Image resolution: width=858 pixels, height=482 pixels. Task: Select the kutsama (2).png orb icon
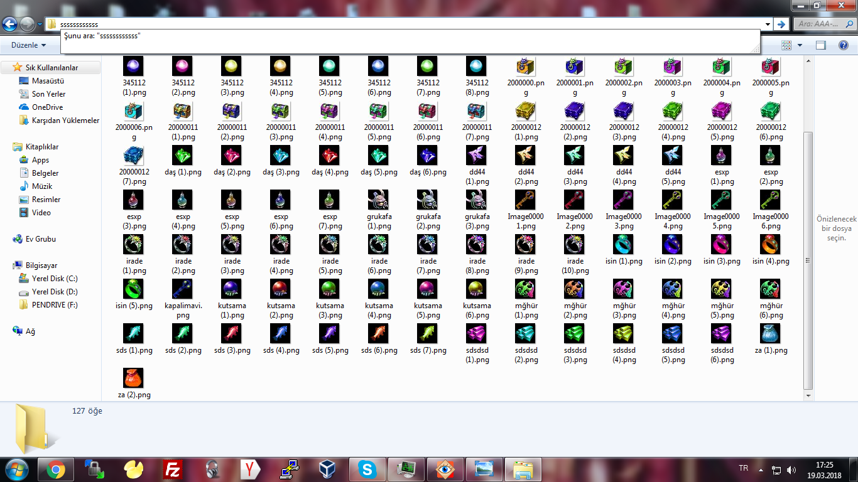tap(281, 289)
